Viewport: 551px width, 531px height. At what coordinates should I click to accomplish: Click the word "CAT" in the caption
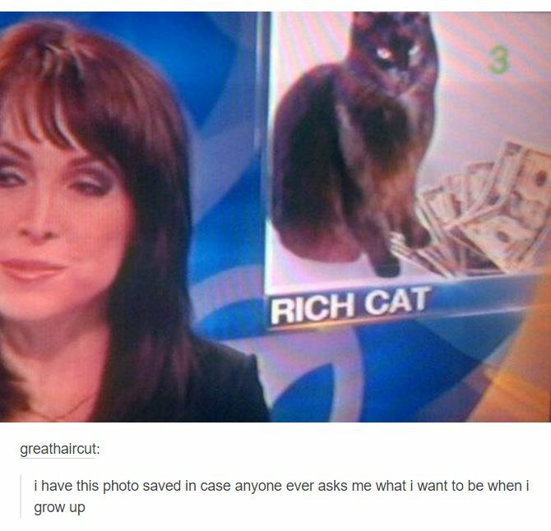396,301
